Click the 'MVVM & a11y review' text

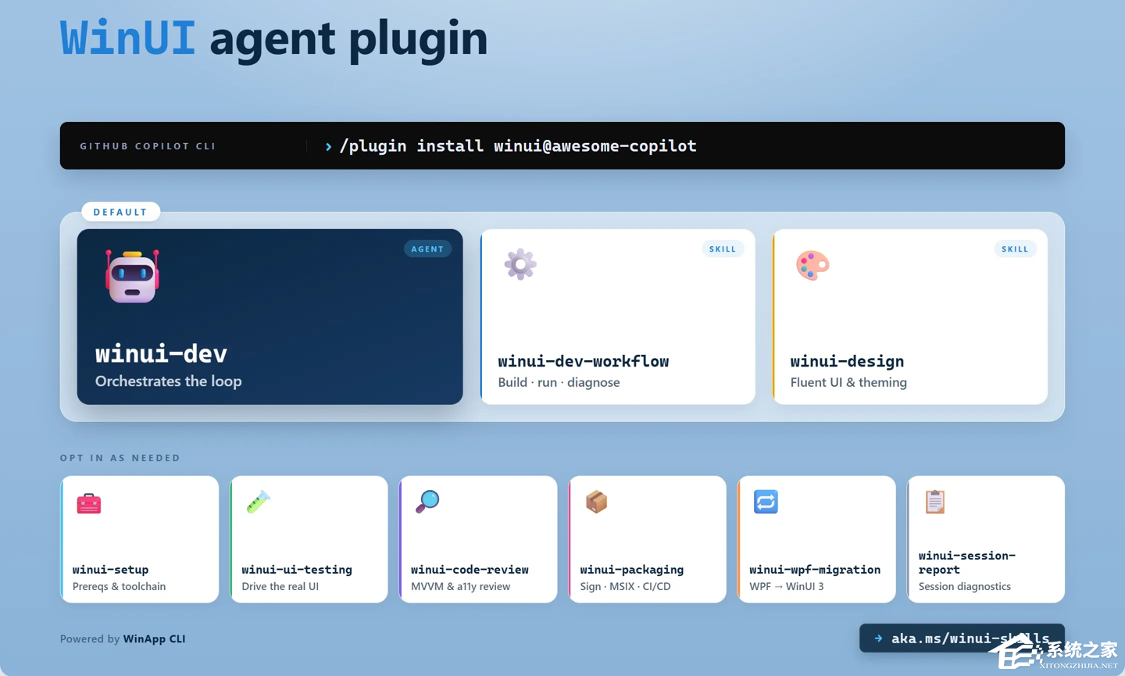460,586
